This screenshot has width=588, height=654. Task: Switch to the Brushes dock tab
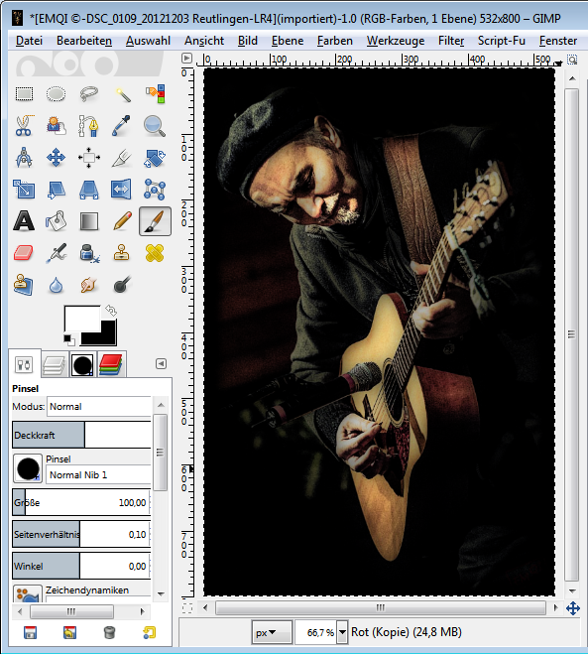(82, 365)
